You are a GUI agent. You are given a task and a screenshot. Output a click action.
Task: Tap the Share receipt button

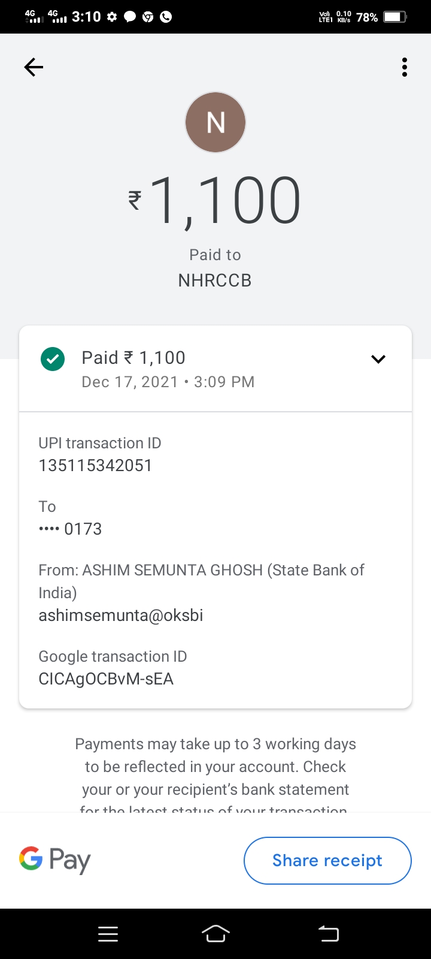click(x=327, y=861)
